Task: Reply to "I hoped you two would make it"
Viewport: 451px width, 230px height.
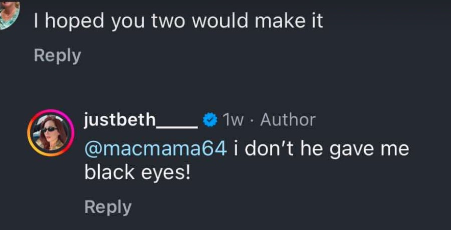Action: click(x=57, y=56)
